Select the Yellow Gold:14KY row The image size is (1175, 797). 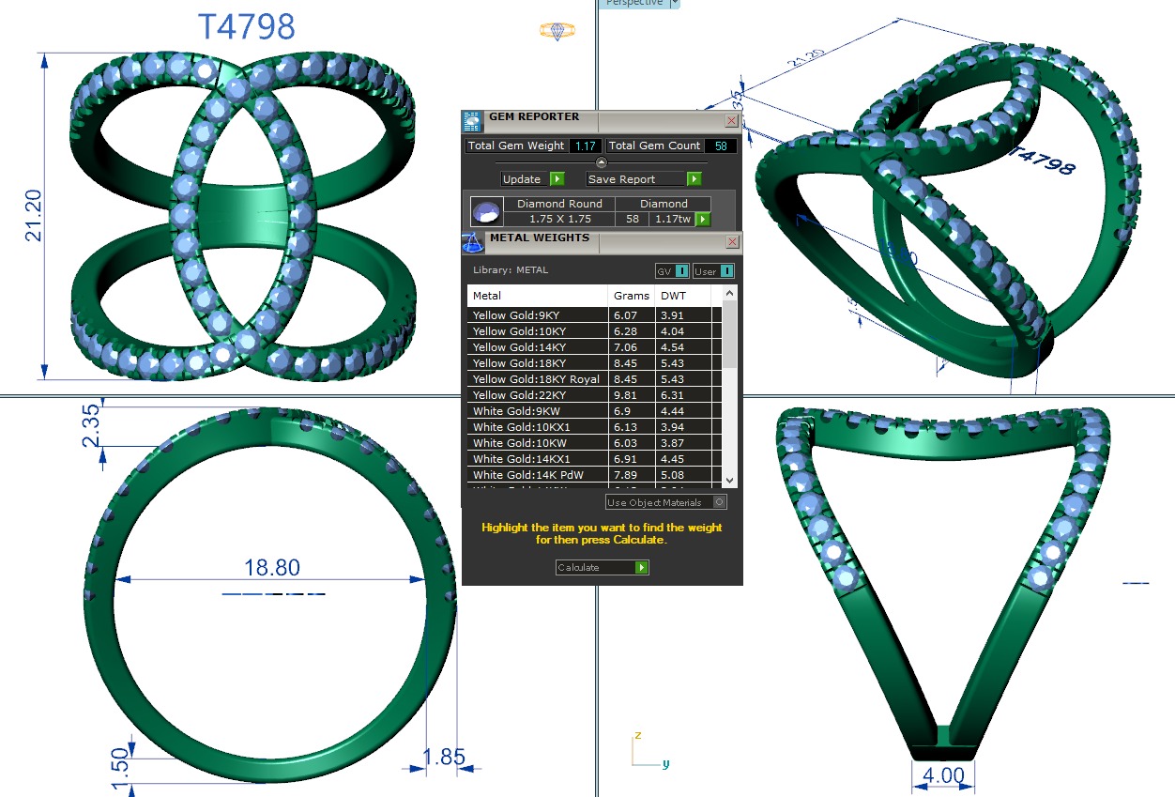(x=537, y=347)
